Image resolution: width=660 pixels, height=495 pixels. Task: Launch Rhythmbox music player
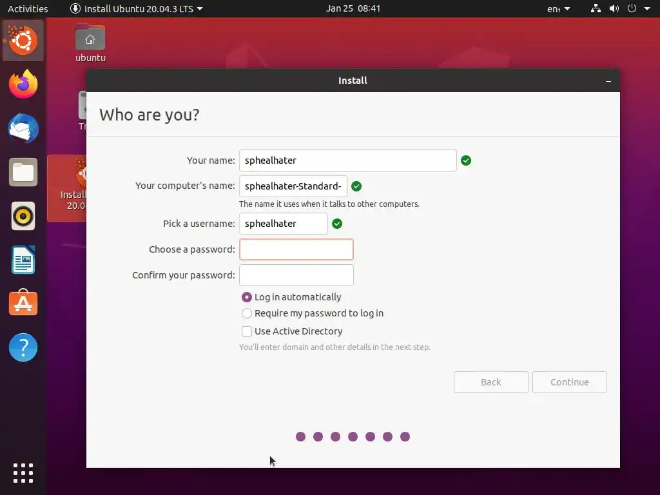23,216
